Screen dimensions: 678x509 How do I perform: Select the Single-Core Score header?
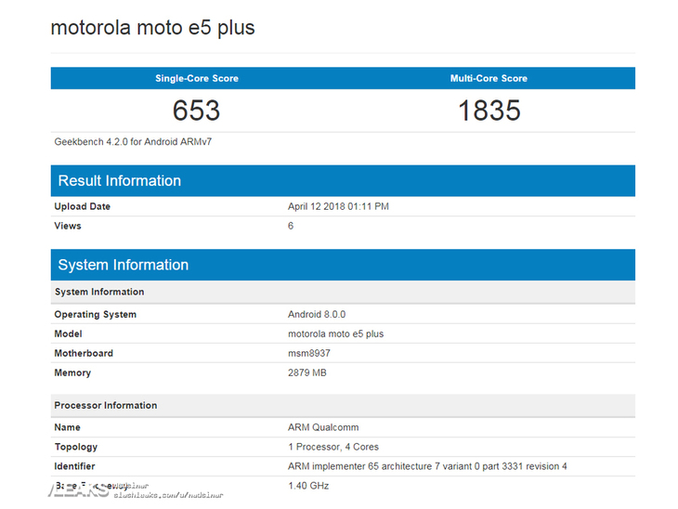(197, 78)
